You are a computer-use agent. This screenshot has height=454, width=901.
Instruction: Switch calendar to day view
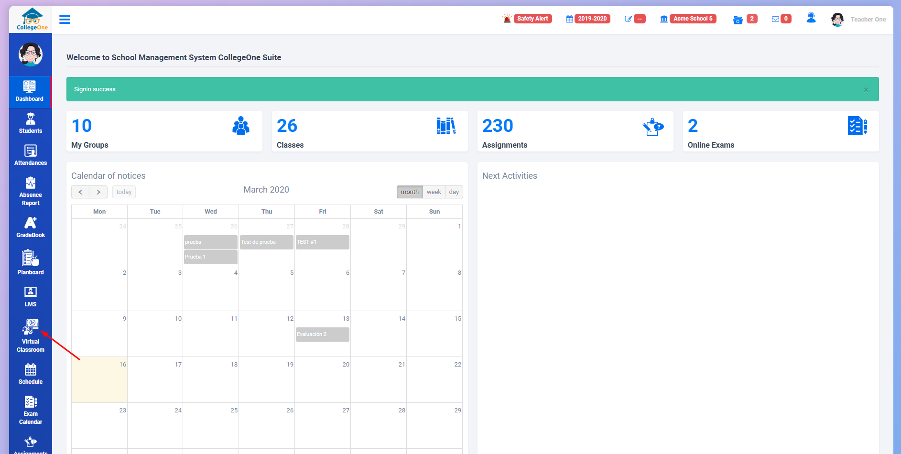[x=454, y=192]
